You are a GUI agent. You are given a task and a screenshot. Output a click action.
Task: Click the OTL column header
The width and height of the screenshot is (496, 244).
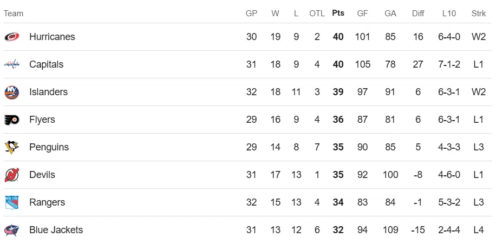tap(316, 13)
